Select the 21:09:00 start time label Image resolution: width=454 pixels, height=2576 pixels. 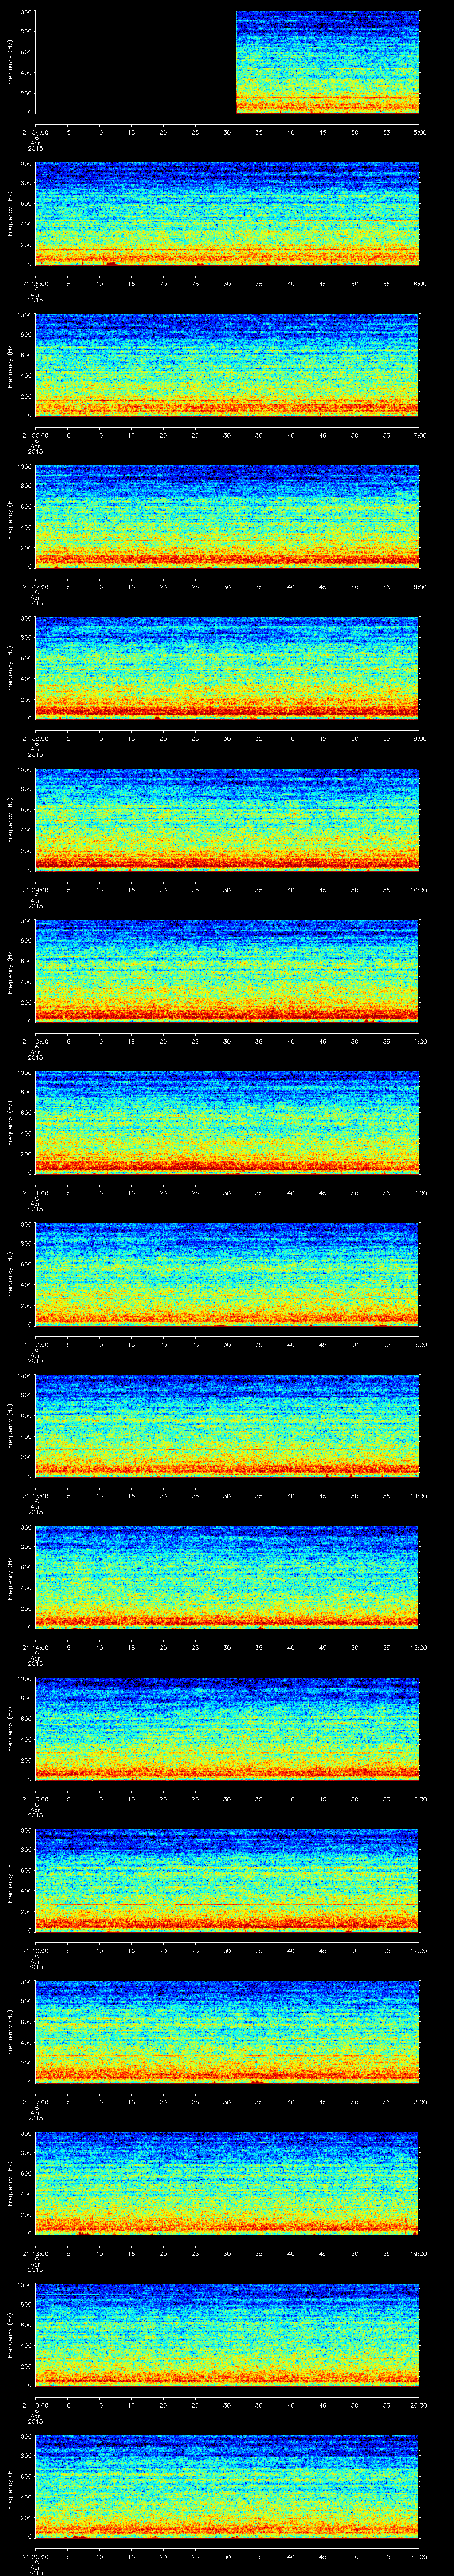pyautogui.click(x=35, y=890)
